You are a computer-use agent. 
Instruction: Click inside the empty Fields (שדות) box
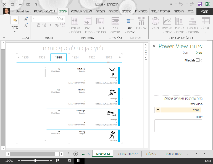pos(178,125)
